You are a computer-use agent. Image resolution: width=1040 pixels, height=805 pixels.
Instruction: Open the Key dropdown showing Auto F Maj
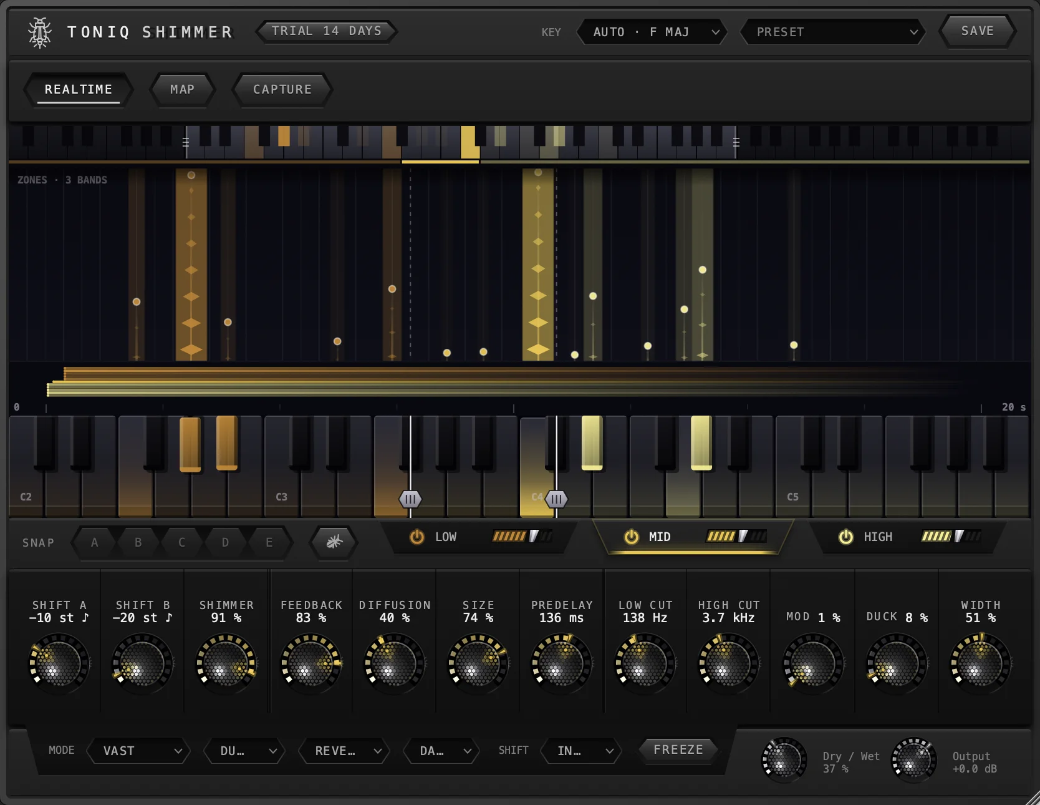[652, 32]
